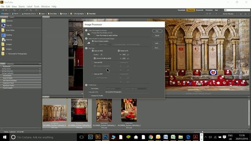
Task: Click the JPEG resize width field
Action: click(x=124, y=54)
